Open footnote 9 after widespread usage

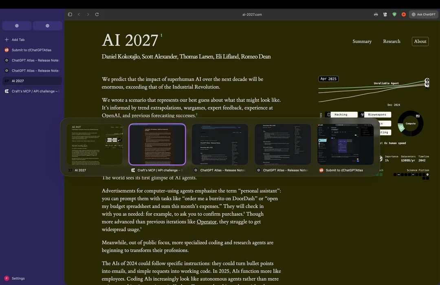click(x=141, y=228)
